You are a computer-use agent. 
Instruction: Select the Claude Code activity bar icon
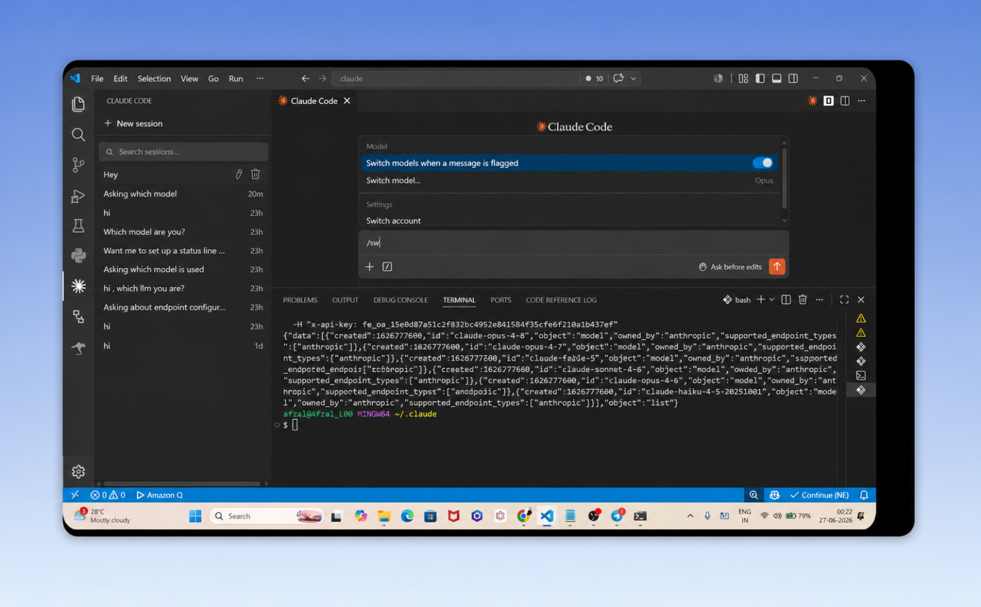[78, 286]
